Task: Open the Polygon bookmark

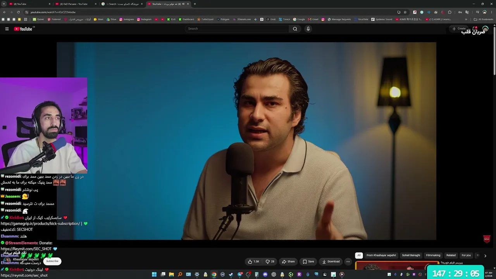Action: 223,19
